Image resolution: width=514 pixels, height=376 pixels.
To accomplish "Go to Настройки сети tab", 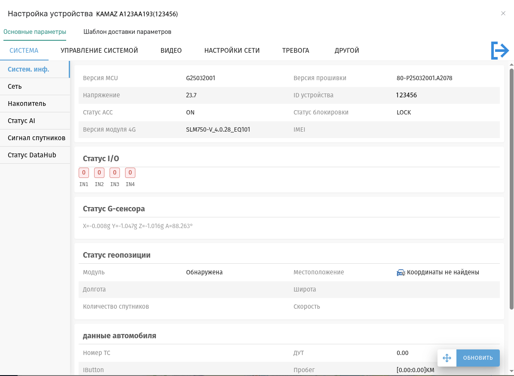I will tap(232, 51).
